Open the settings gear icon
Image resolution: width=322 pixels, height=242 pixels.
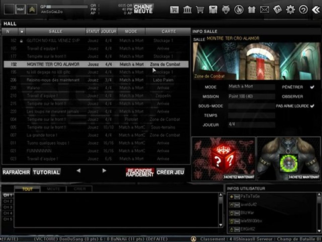[290, 9]
